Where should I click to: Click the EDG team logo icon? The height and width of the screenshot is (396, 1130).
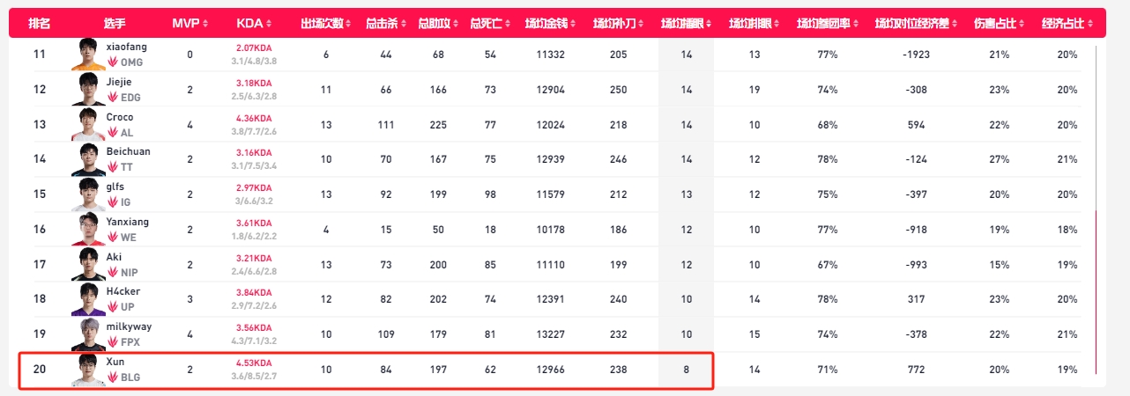click(x=113, y=98)
